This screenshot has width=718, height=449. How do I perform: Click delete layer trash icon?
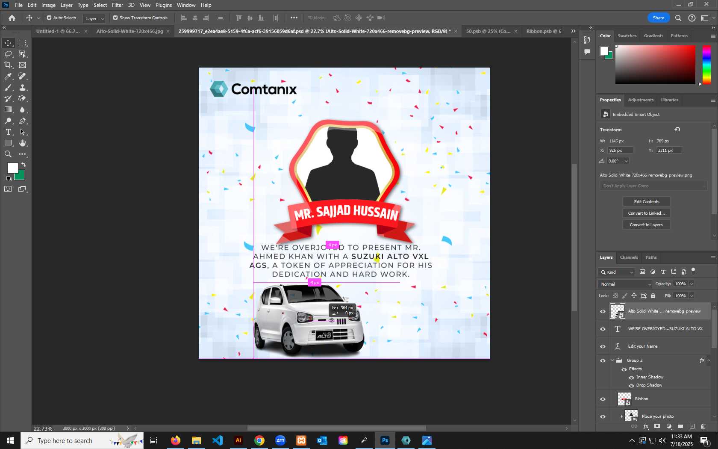click(x=703, y=426)
